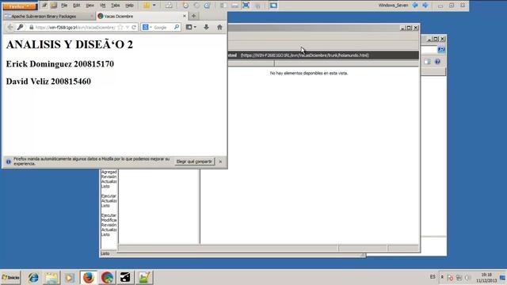Open the Inicio start button
The width and height of the screenshot is (507, 285).
point(10,278)
